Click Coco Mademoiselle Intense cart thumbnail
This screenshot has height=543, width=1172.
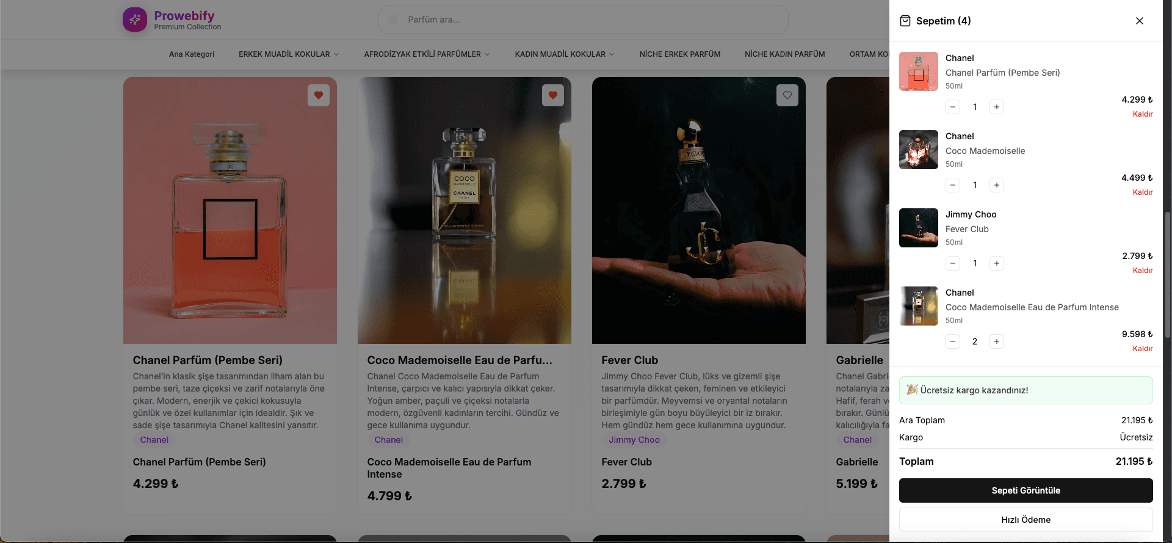[x=919, y=306]
